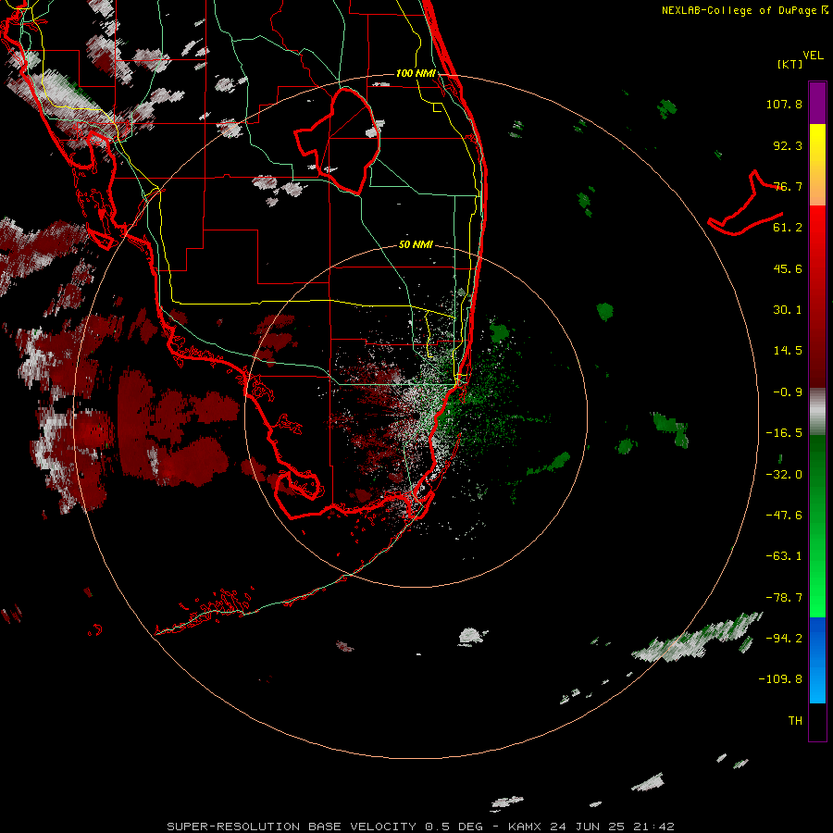The image size is (833, 833).
Task: Click the 107.8 velocity scale value
Action: (x=784, y=104)
